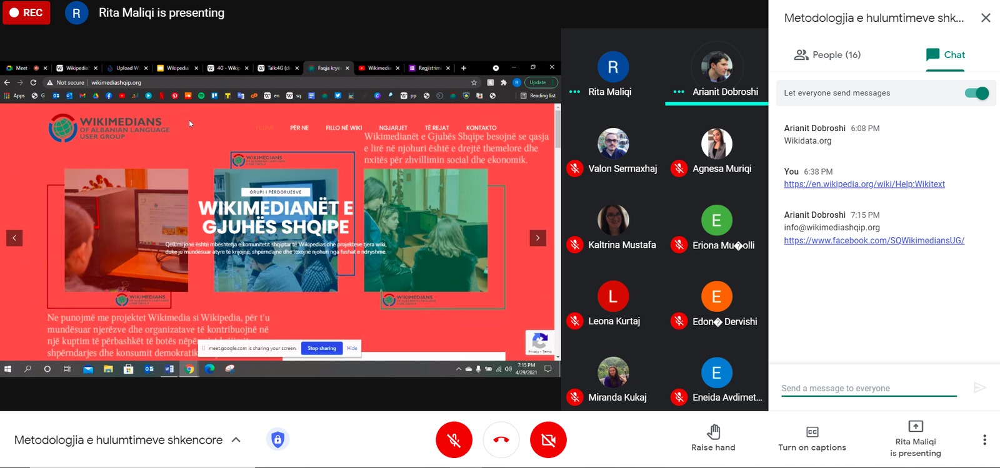Close the chat side panel

986,18
